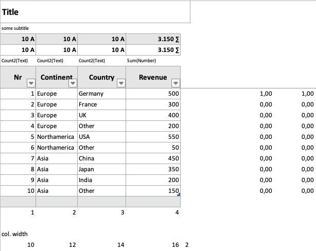This screenshot has width=316, height=251.
Task: Select Count2(Text) label above Continent column
Action: coord(50,61)
